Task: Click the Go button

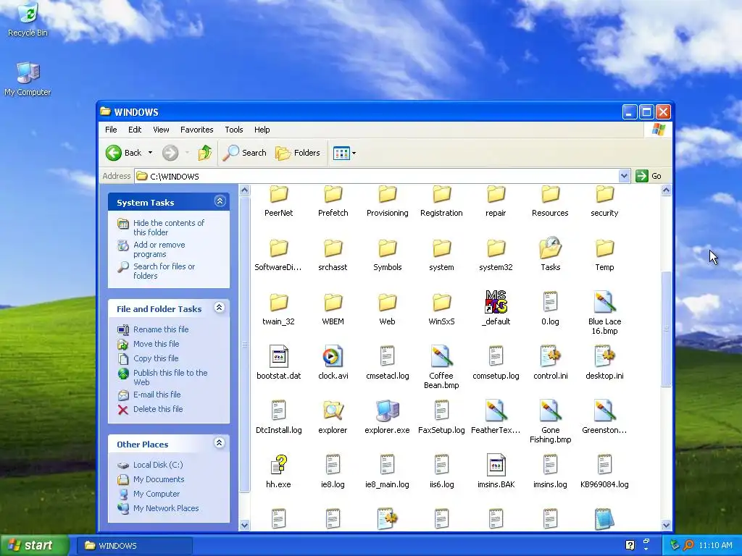Action: 649,176
